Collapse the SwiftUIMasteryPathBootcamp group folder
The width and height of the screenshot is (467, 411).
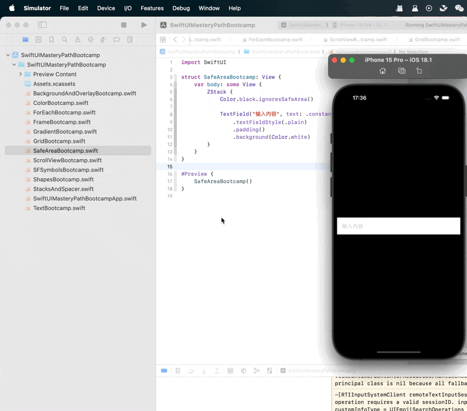point(14,65)
